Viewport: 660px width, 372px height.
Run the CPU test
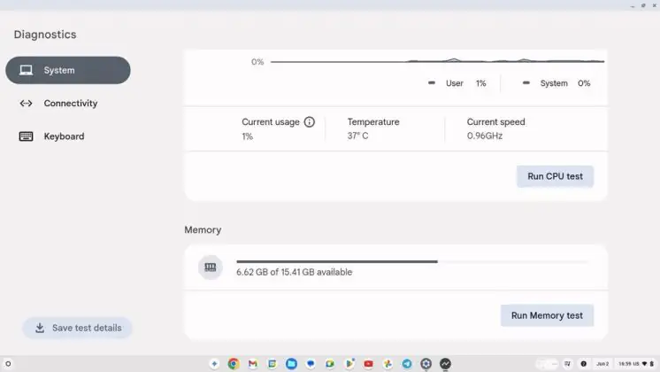point(556,176)
